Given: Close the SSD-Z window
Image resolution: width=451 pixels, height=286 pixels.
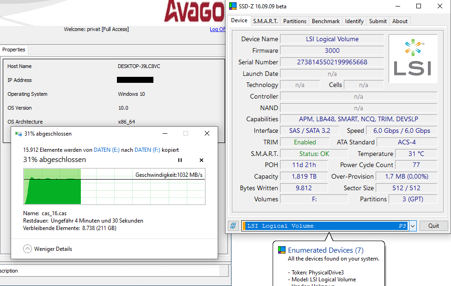Looking at the screenshot, I should pos(440,6).
